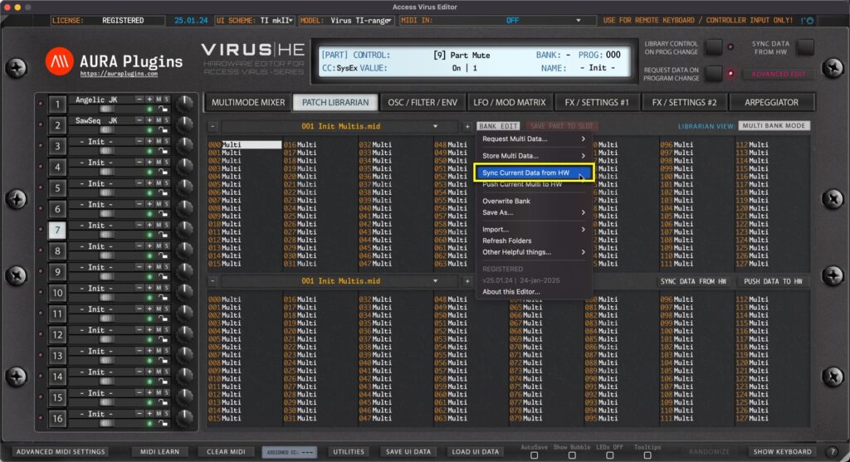Click the plus icon on part 3
850x462 pixels.
coord(149,141)
